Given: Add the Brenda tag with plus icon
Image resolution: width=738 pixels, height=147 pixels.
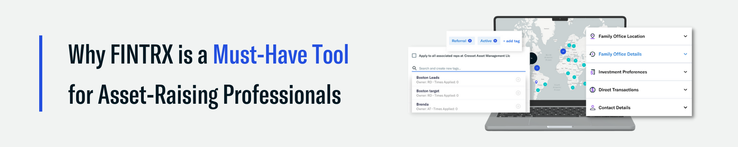Looking at the screenshot, I should point(518,106).
